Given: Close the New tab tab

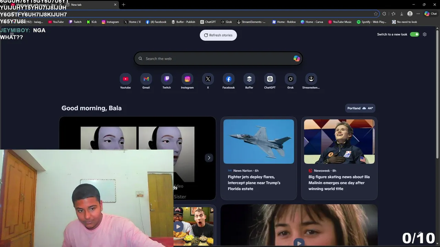Looking at the screenshot, I should 115,5.
